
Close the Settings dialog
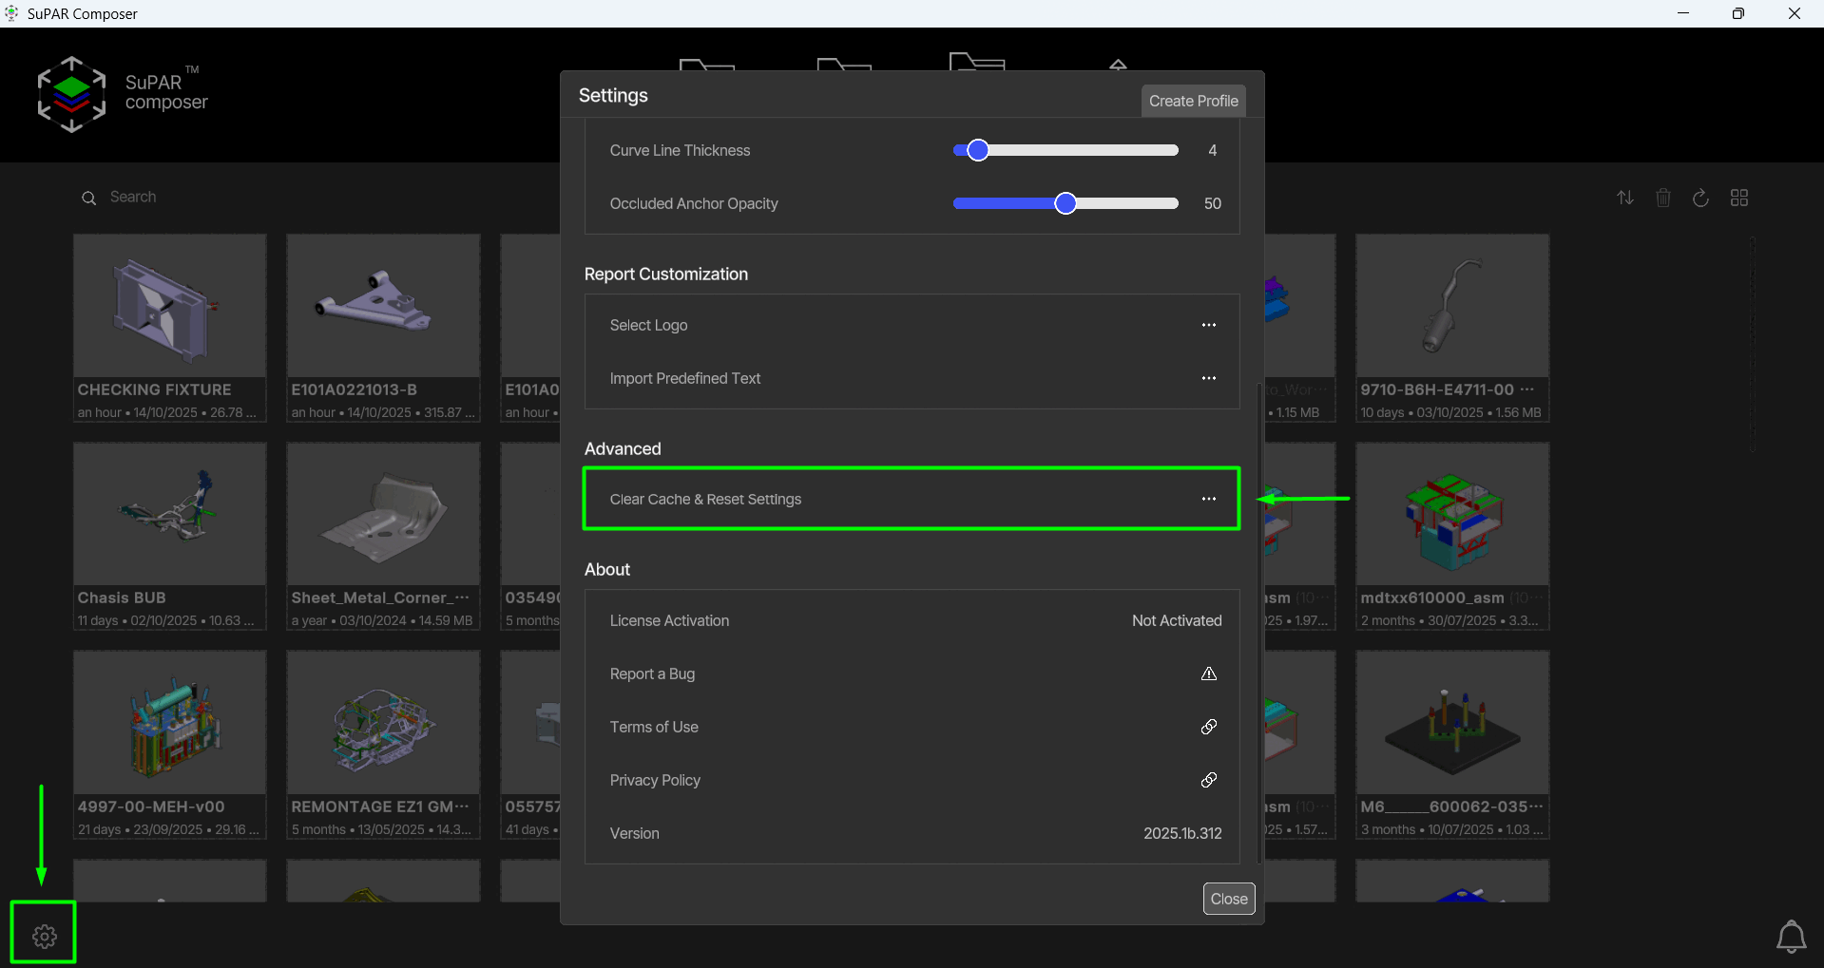tap(1229, 899)
